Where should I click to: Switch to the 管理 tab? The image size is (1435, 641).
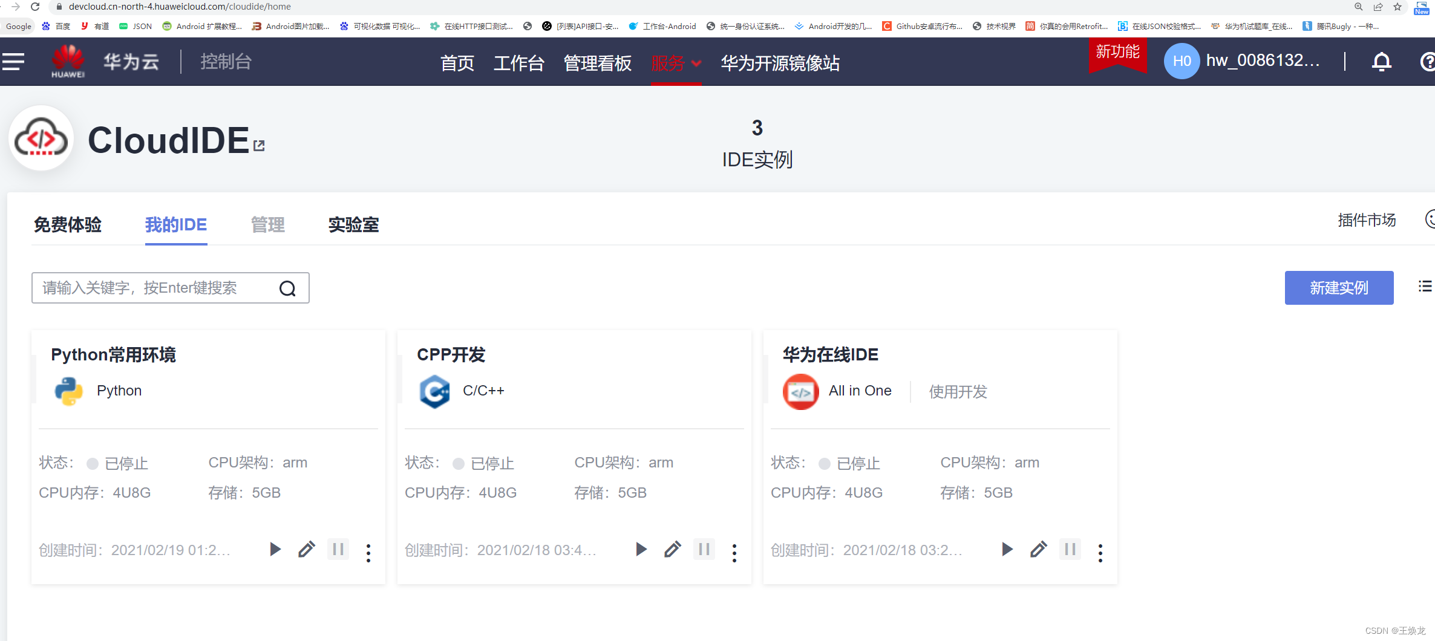(x=268, y=225)
